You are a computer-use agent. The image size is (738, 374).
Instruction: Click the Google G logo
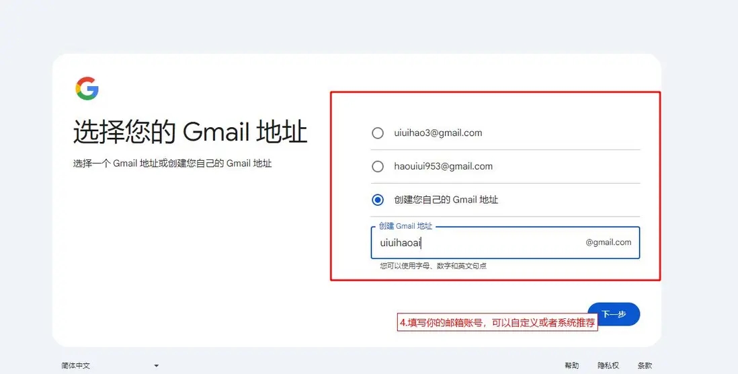(x=87, y=89)
